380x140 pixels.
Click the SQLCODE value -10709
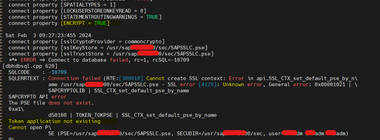pos(58,72)
